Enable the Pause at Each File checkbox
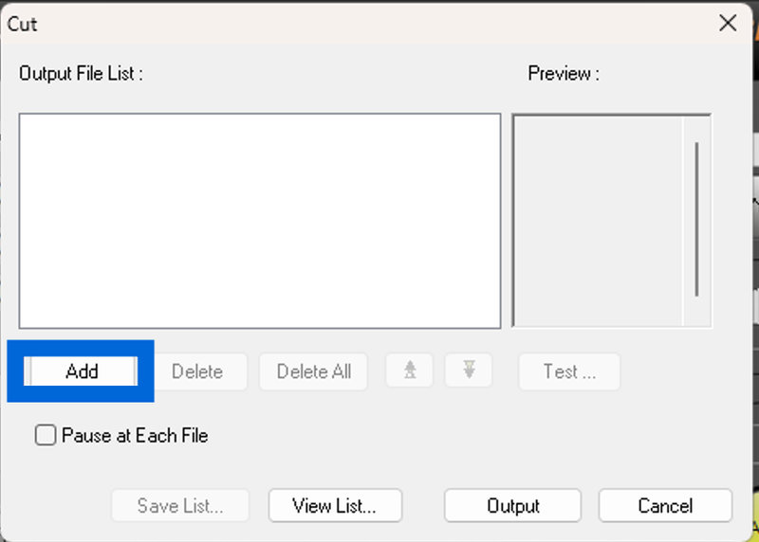The image size is (759, 542). point(46,436)
